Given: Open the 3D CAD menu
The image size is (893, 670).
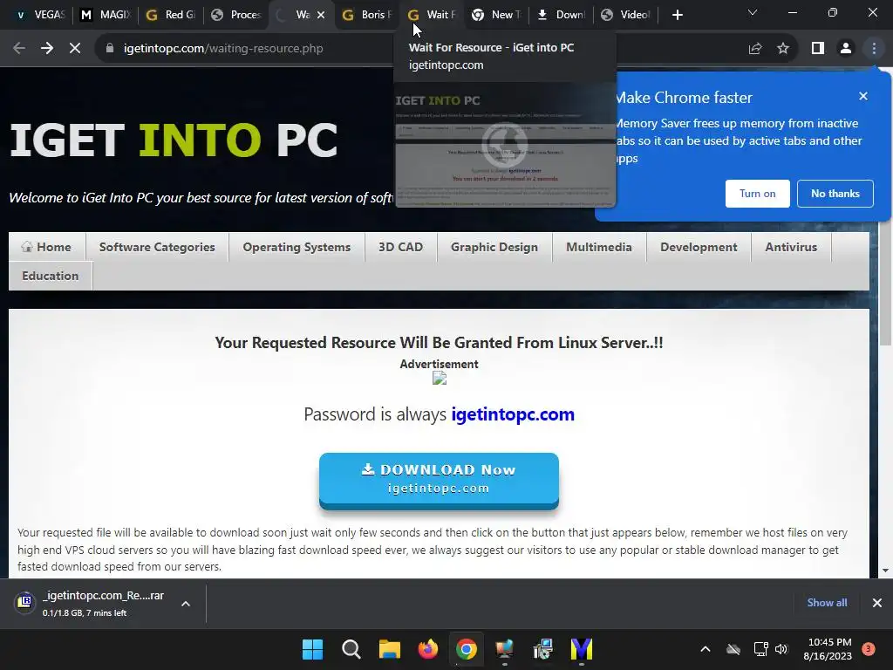Looking at the screenshot, I should [401, 247].
